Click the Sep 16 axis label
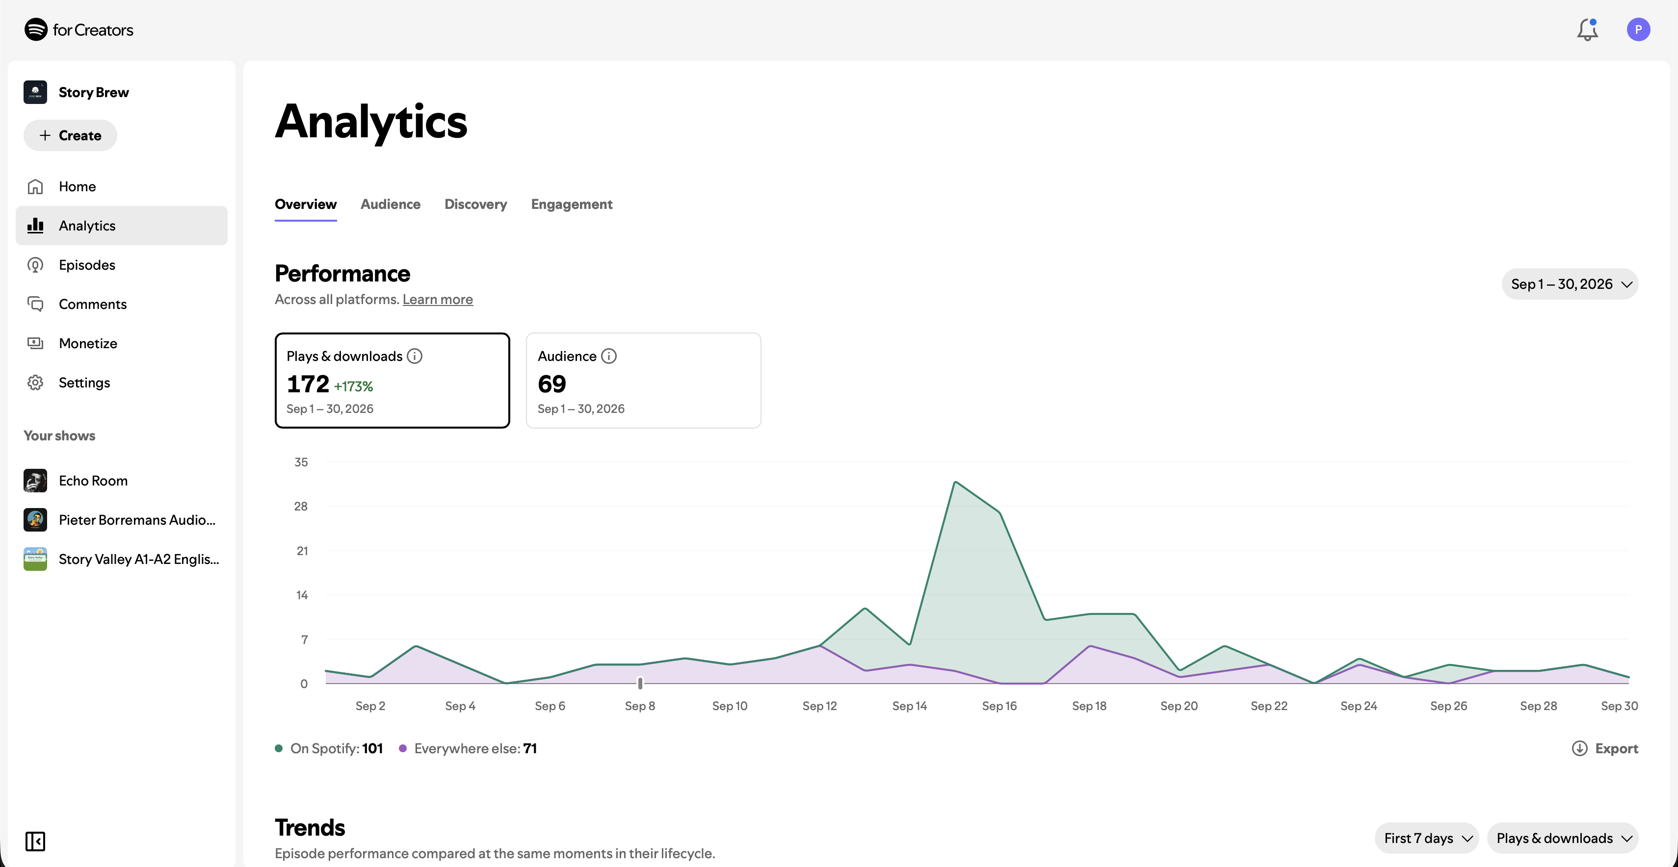 pos(999,706)
